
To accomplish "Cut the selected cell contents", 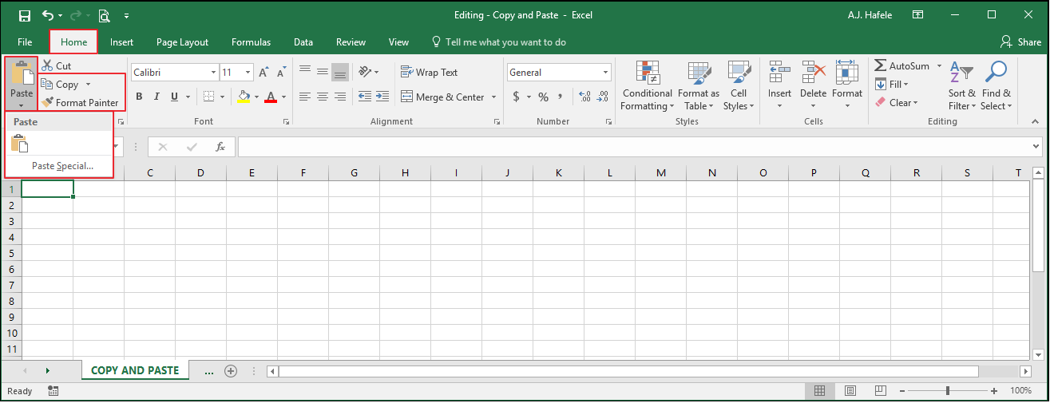I will click(x=57, y=66).
